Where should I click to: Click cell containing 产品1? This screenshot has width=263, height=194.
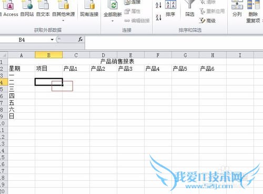[76, 69]
